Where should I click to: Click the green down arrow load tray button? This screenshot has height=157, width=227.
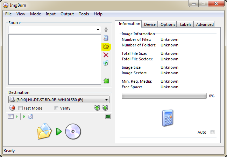point(105,108)
